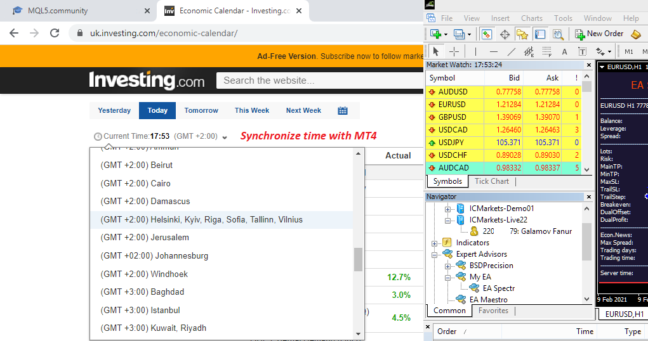Select MT4 horizontal line tool
Image resolution: width=648 pixels, height=341 pixels.
click(x=493, y=51)
